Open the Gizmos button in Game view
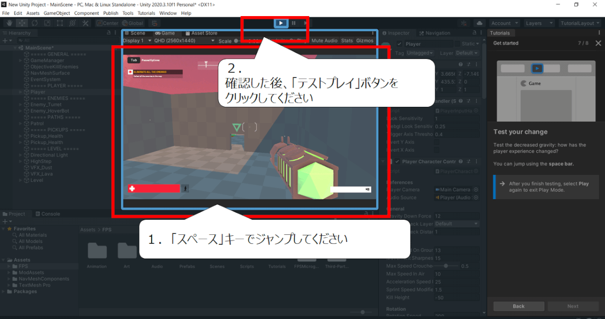This screenshot has height=319, width=605. point(365,41)
